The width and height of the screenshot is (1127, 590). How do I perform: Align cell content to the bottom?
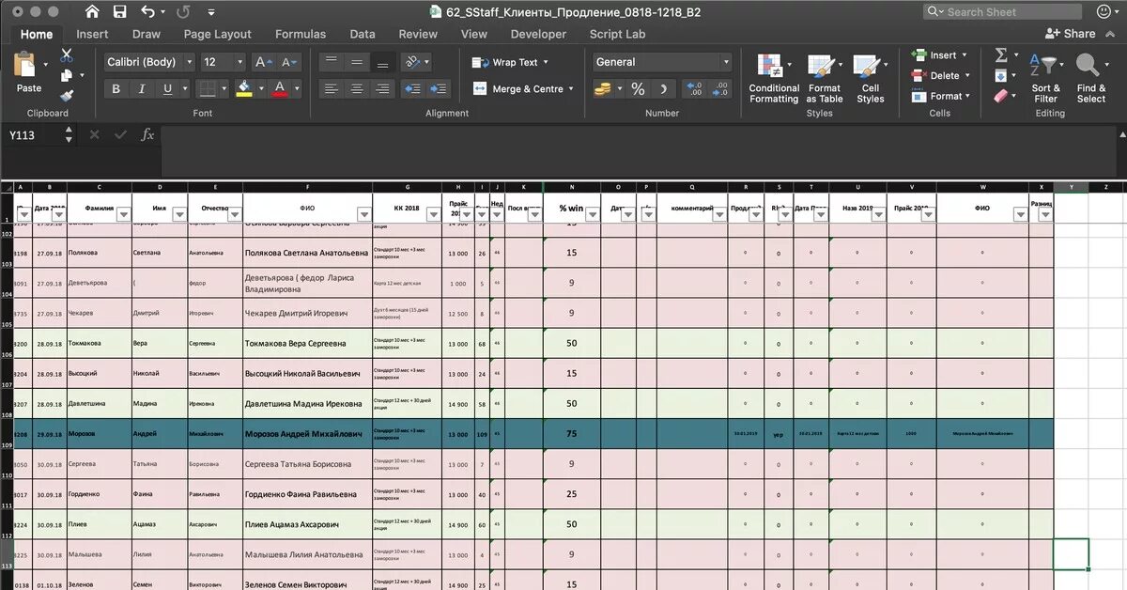[x=382, y=62]
